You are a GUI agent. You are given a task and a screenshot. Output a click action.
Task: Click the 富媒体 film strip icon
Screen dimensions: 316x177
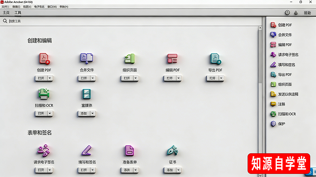tap(87, 94)
